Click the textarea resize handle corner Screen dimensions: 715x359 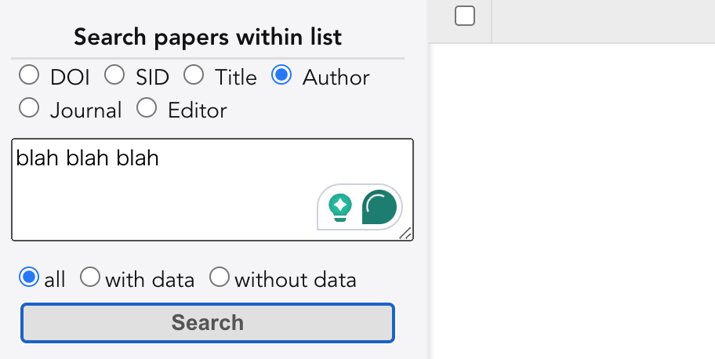(406, 234)
